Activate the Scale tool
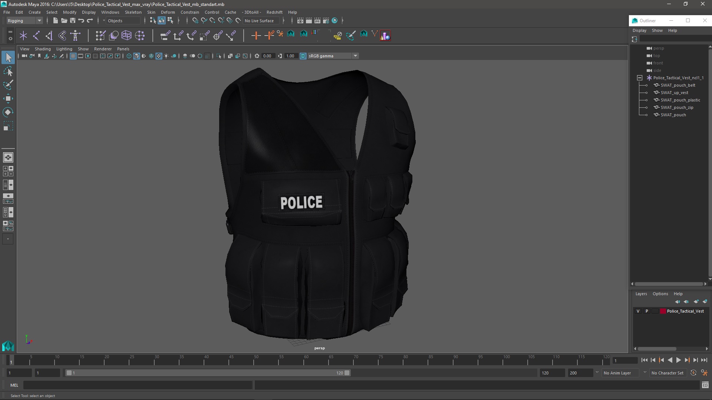This screenshot has width=712, height=400. pos(8,126)
